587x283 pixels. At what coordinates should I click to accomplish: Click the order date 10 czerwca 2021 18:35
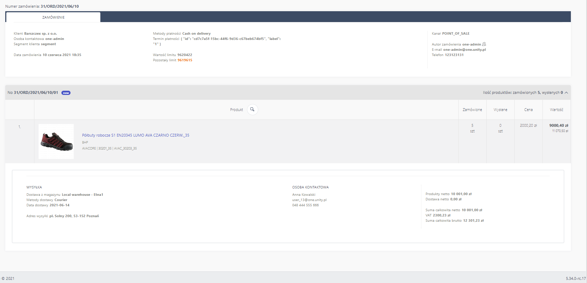tap(62, 55)
